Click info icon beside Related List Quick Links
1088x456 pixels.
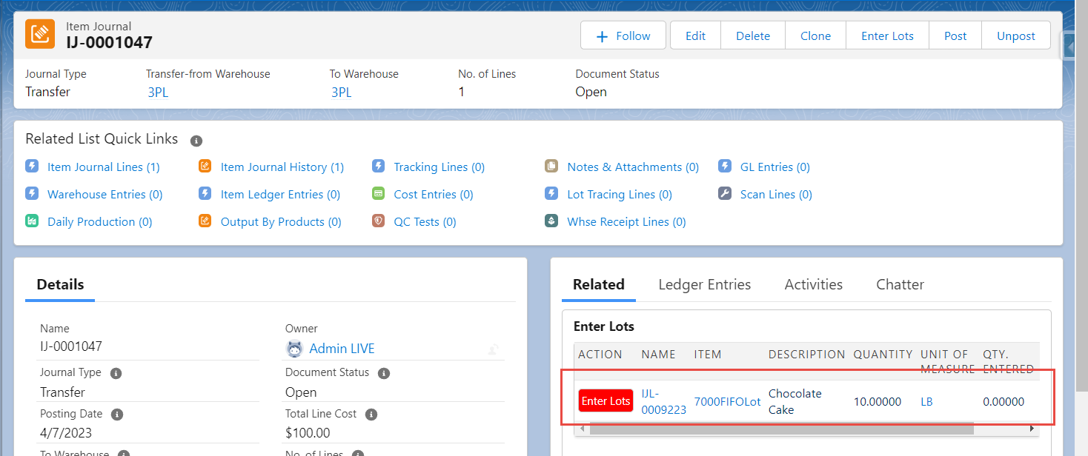(x=196, y=141)
